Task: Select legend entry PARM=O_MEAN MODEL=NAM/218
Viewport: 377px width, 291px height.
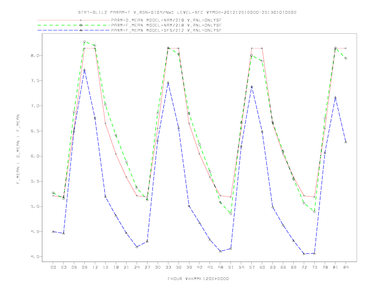Action: 166,20
